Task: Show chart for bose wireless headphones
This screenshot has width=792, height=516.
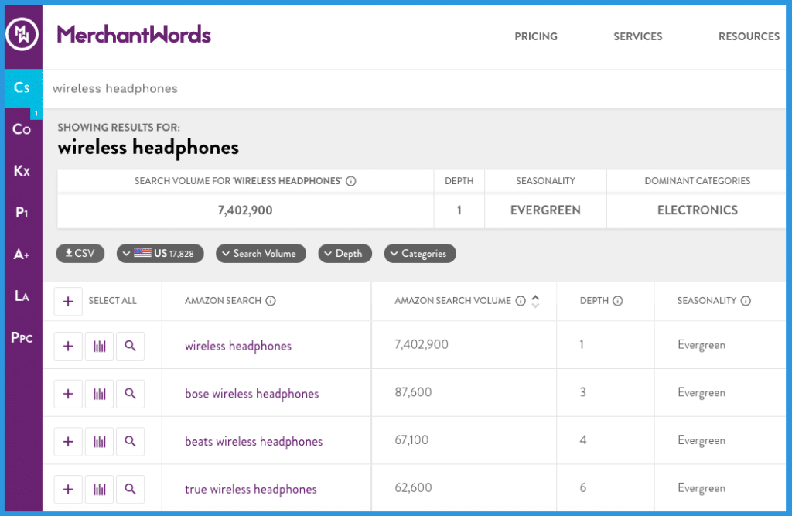Action: [x=100, y=394]
